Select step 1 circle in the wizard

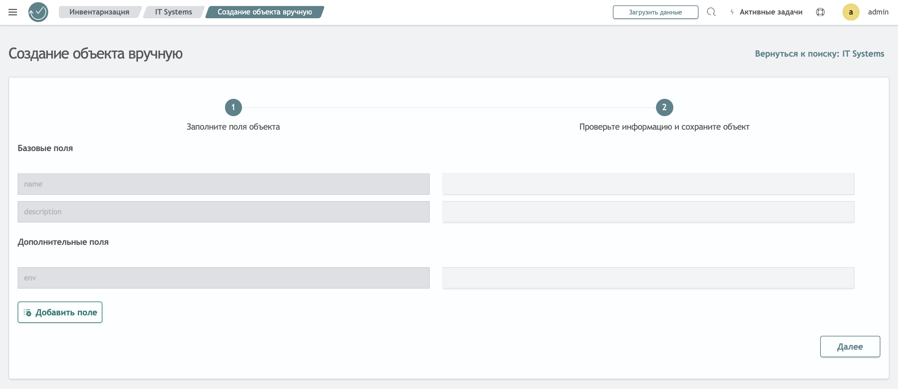point(233,108)
